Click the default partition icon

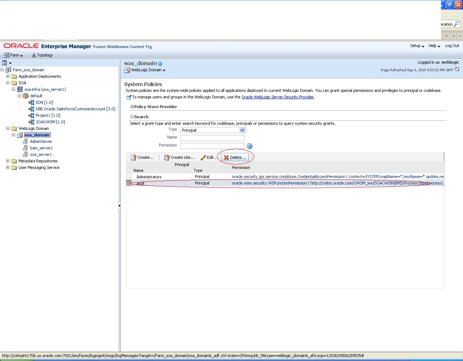(26, 96)
